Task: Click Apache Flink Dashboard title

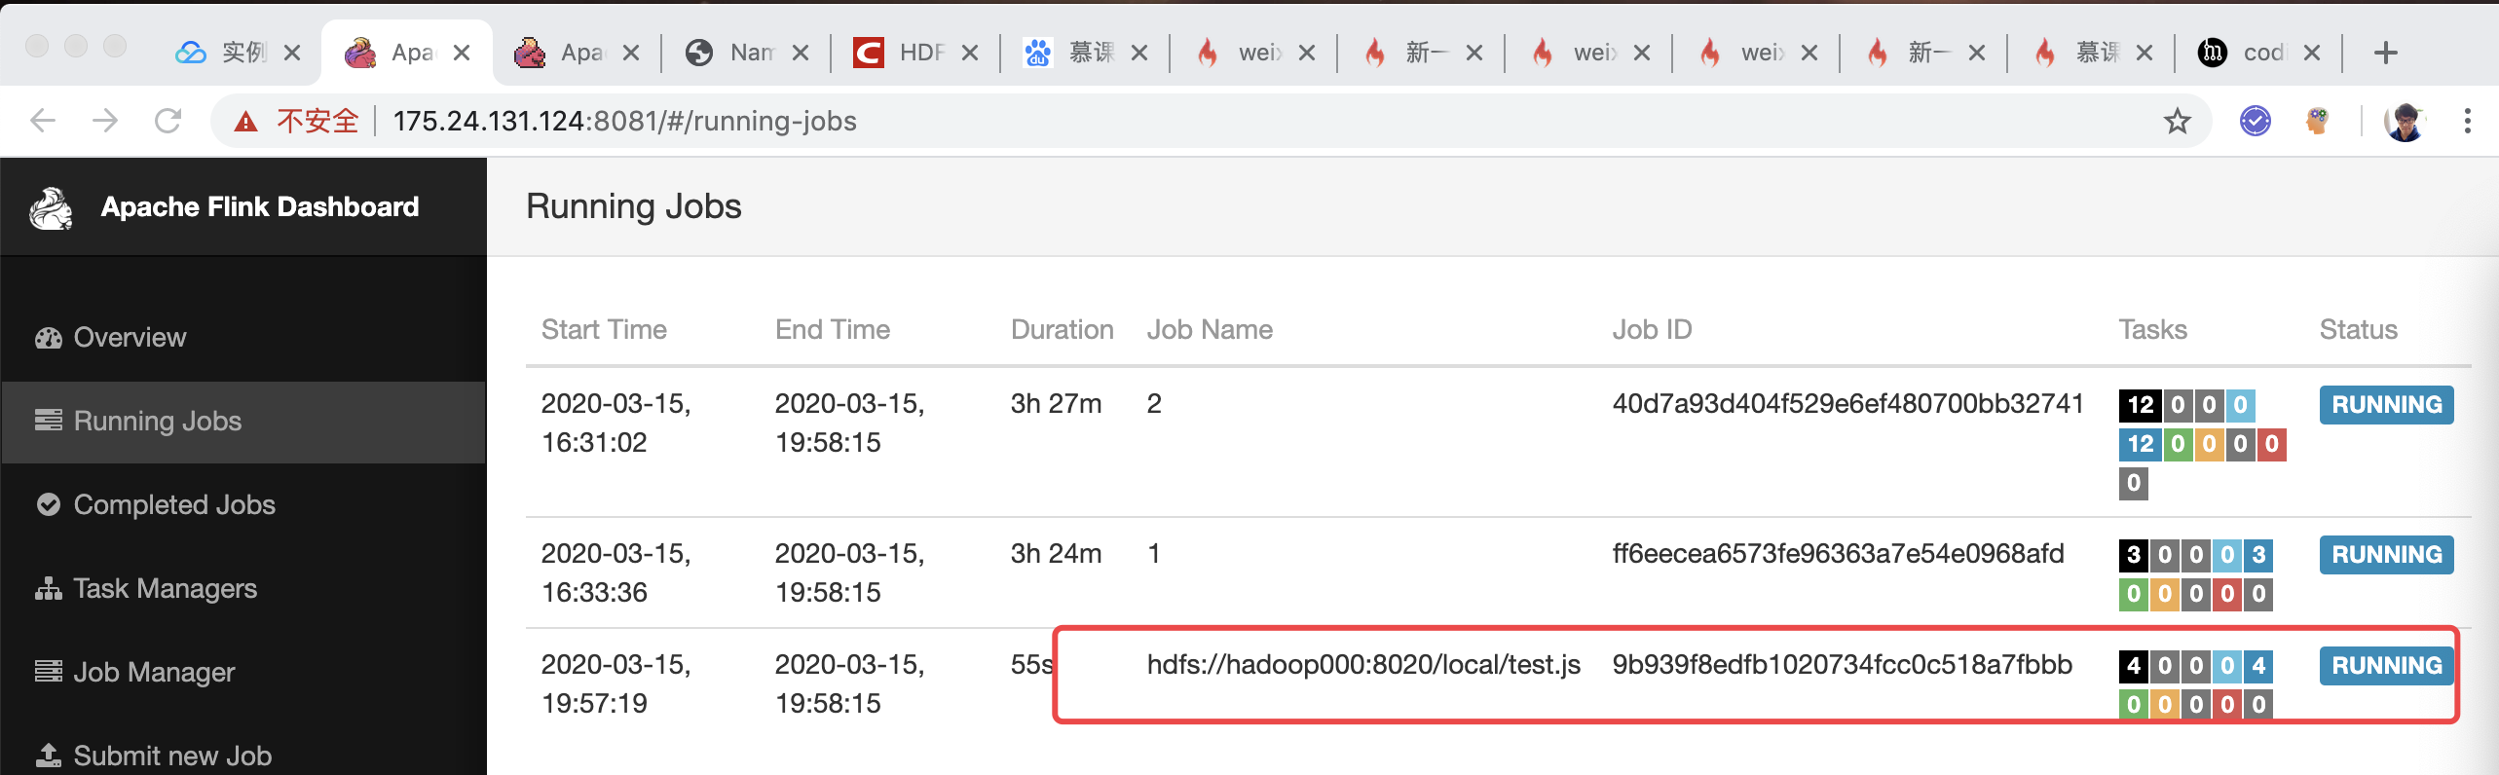Action: (260, 206)
